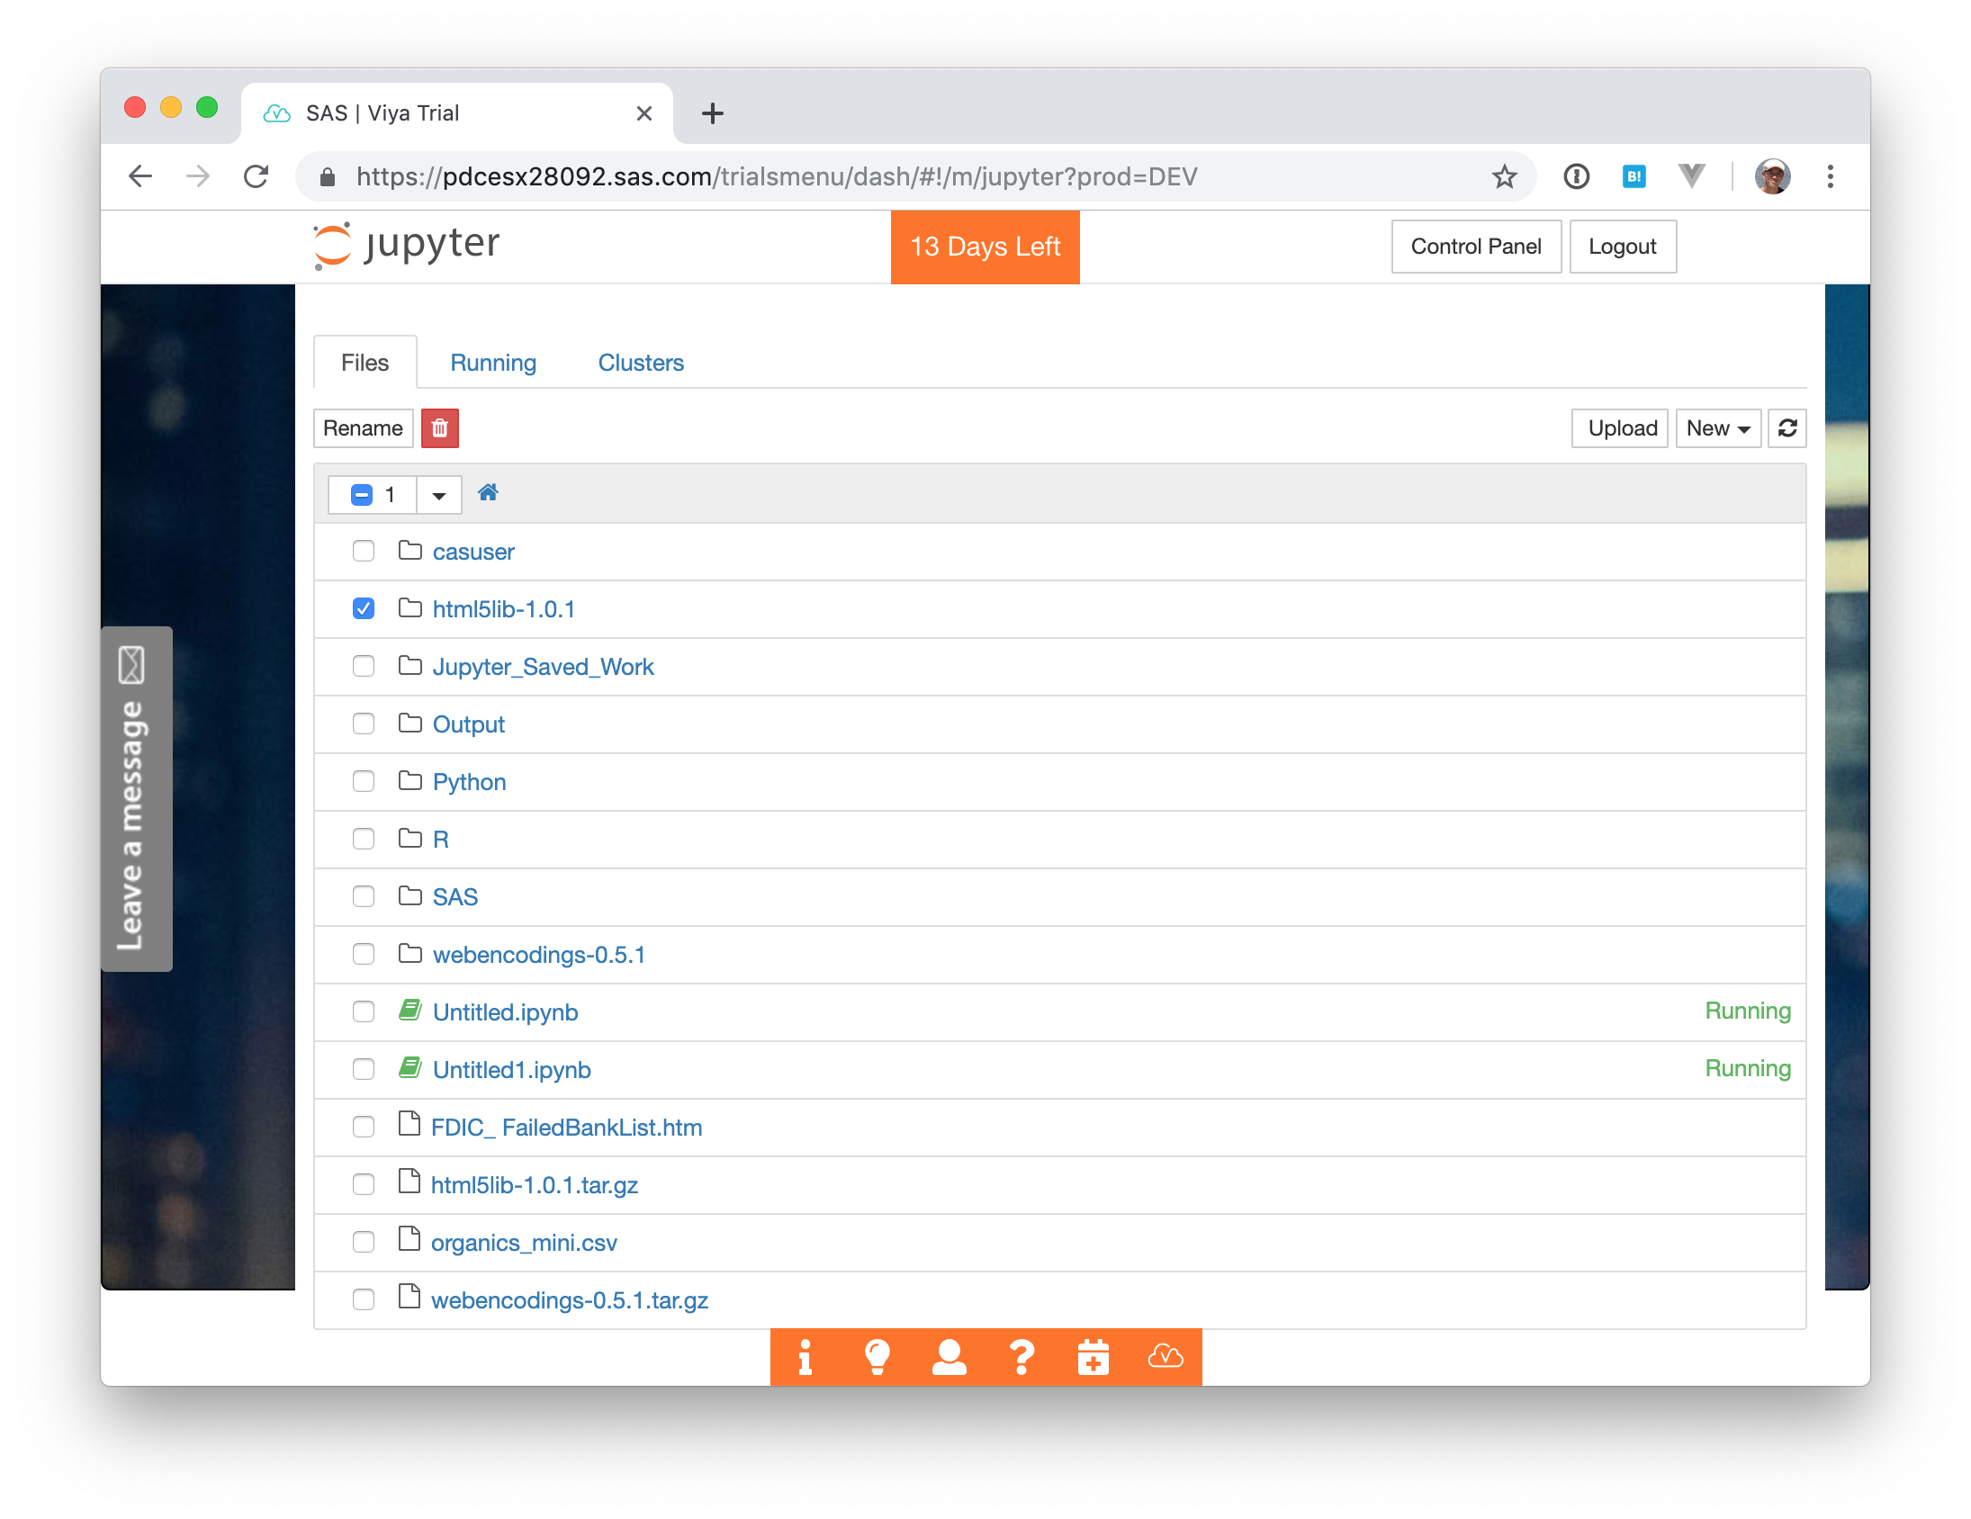
Task: Click the lightbulb tips icon
Action: (877, 1356)
